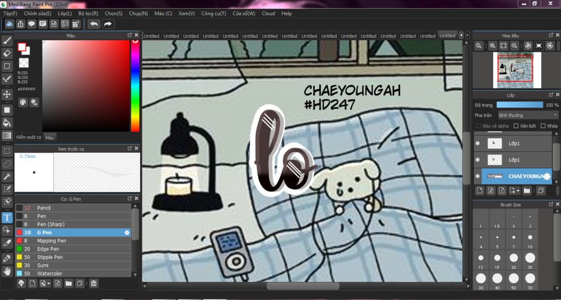The height and width of the screenshot is (300, 561).
Task: Open the Lớp(L) menu
Action: tap(65, 14)
